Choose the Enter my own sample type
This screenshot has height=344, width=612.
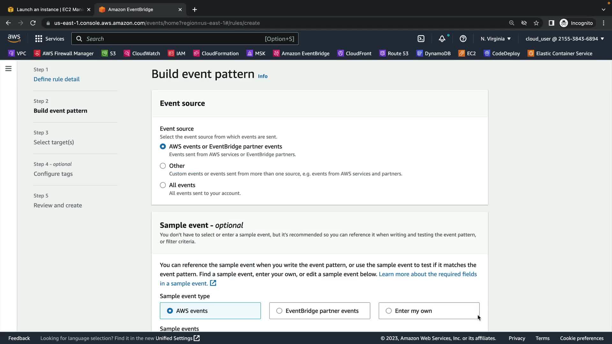pyautogui.click(x=389, y=311)
